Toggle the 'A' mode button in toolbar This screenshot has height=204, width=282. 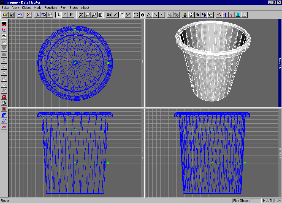tap(58, 15)
